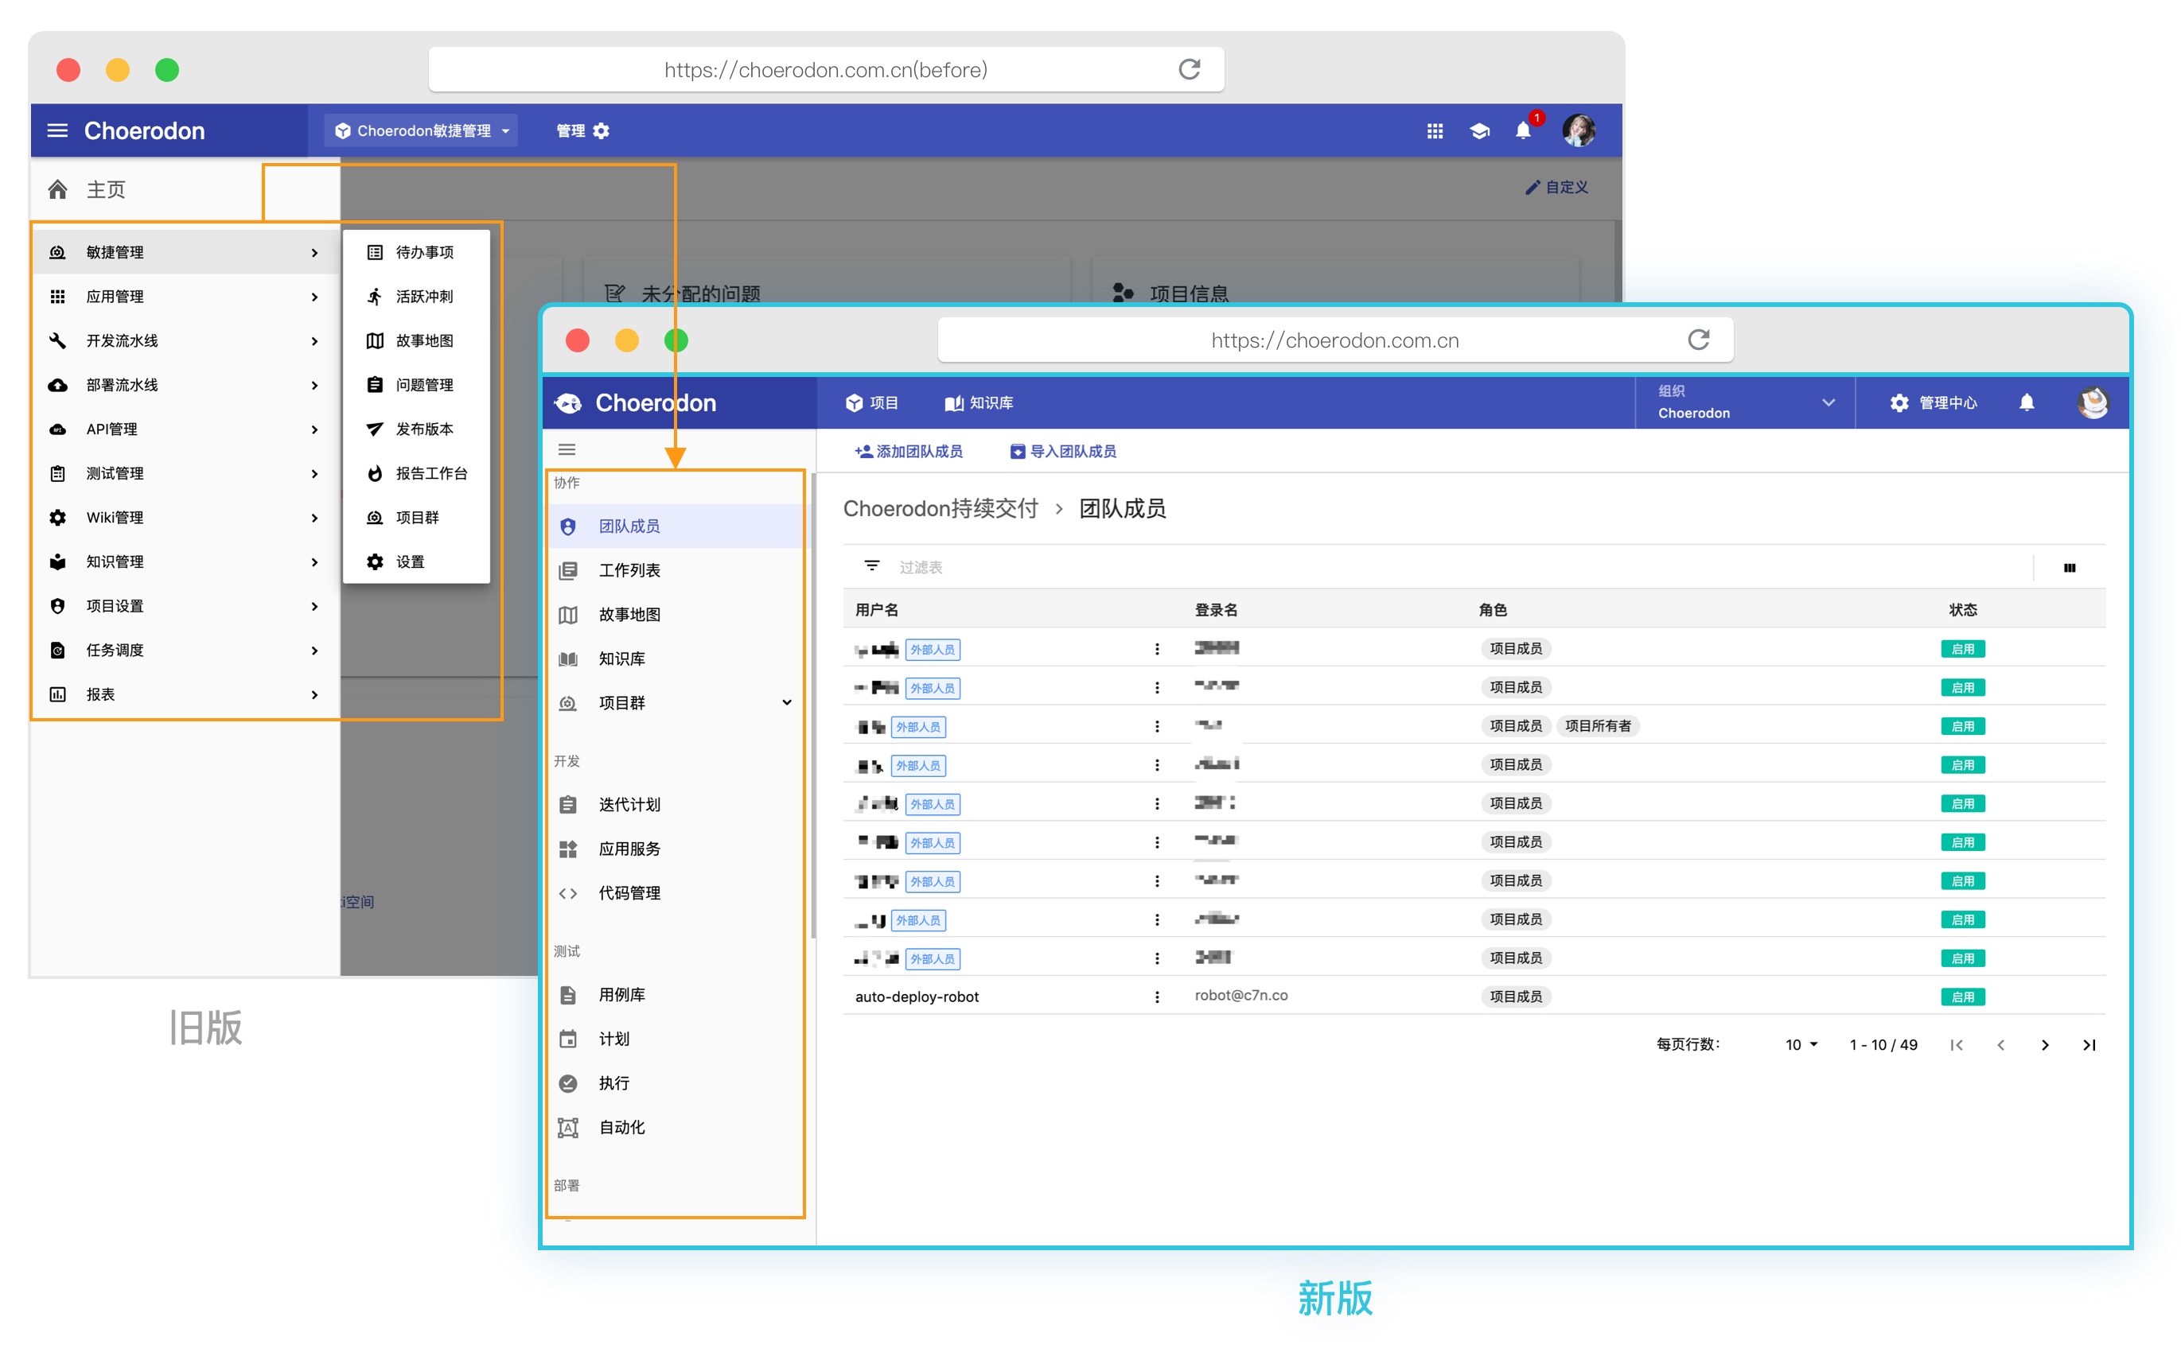This screenshot has height=1356, width=2181.
Task: Click 添加团队成员 button
Action: 908,451
